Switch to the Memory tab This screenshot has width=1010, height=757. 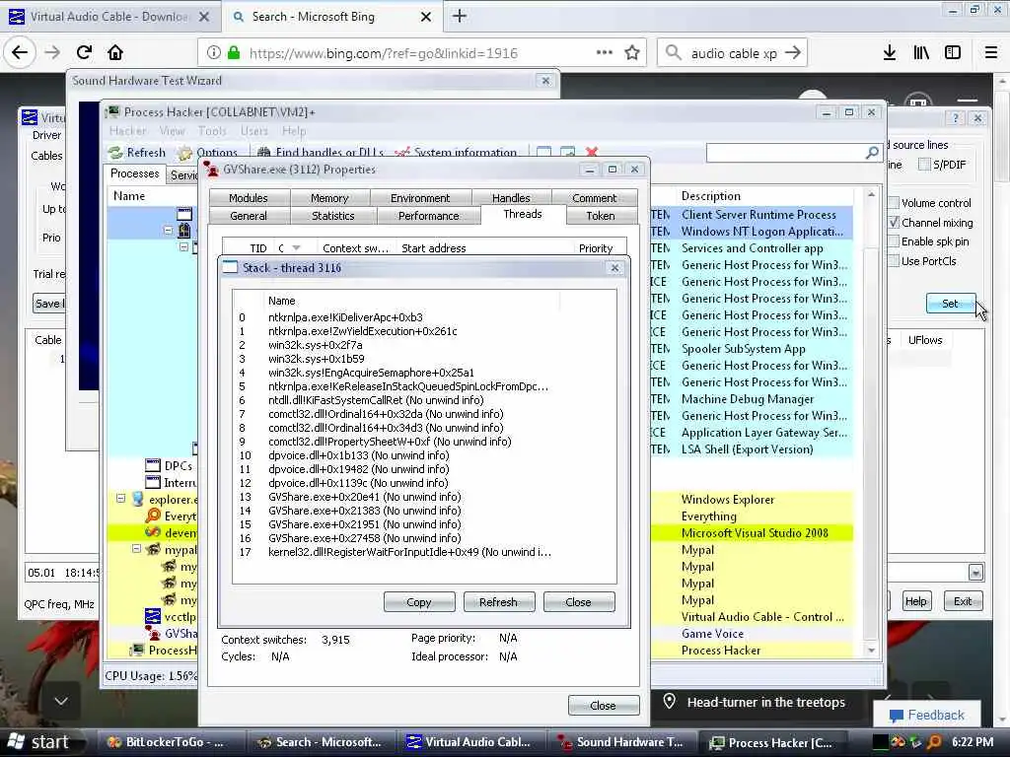(x=329, y=197)
